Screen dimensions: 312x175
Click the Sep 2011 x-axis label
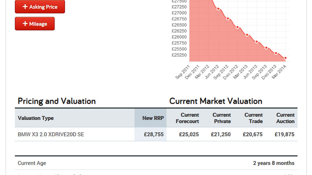coord(183,72)
